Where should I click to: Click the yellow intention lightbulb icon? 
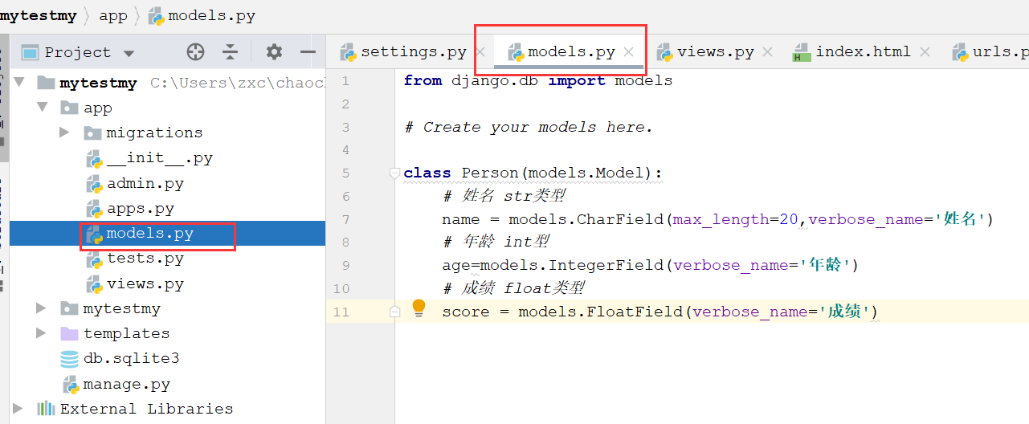tap(419, 309)
